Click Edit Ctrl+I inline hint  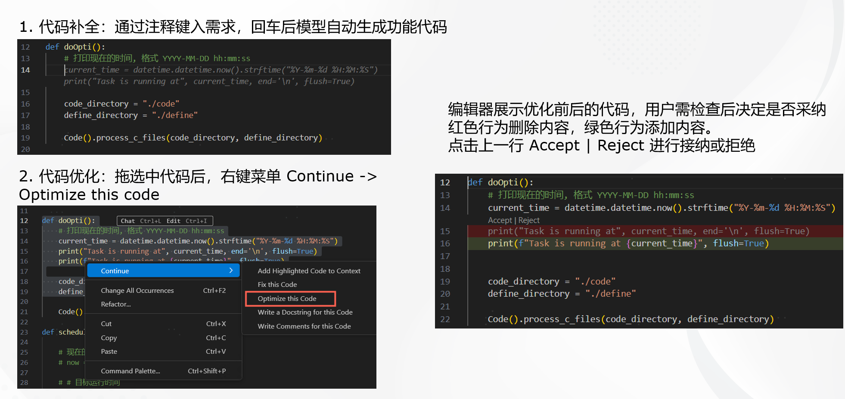pos(186,221)
